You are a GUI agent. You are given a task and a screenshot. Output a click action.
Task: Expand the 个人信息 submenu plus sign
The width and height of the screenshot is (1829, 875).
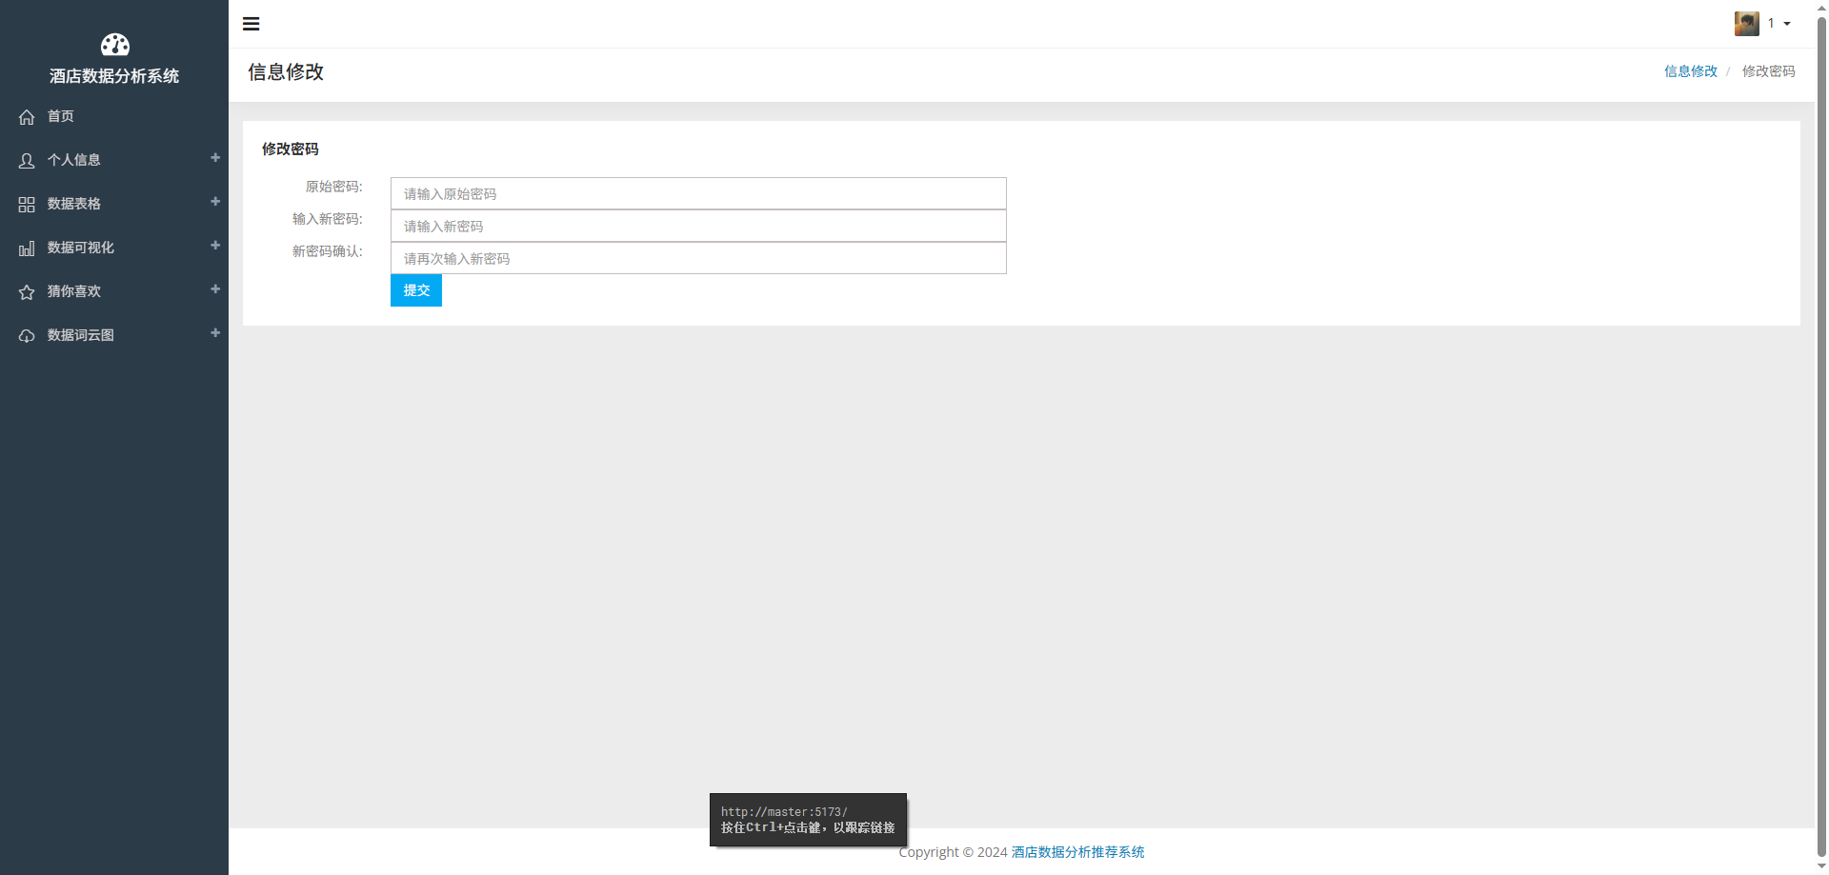coord(215,158)
